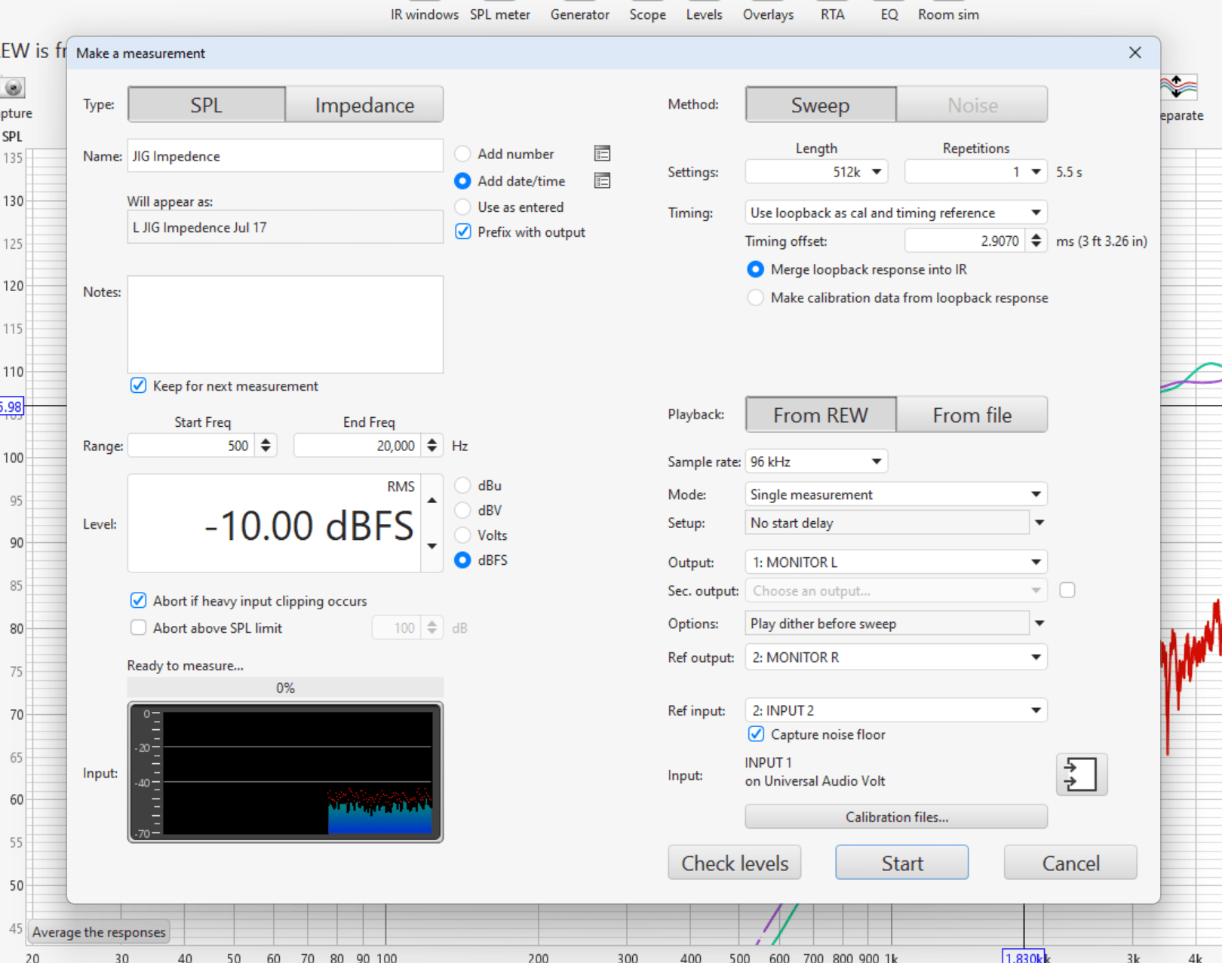Open the Overlays window

(x=769, y=14)
